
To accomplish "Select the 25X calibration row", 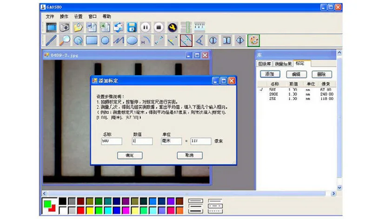I will tap(297, 98).
